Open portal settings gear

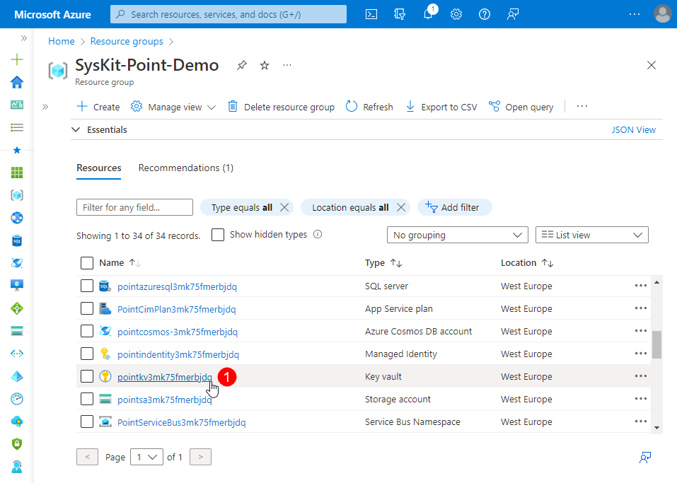(456, 14)
